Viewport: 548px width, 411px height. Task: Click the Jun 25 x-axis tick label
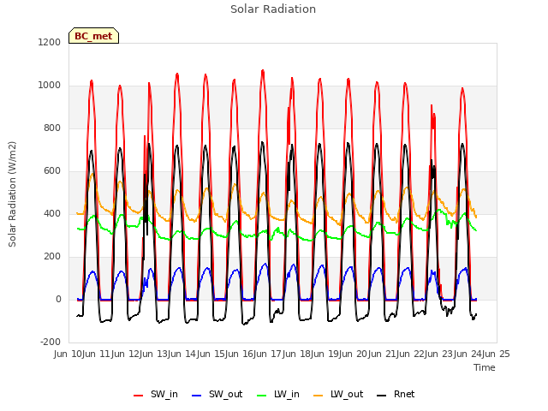[x=497, y=354]
